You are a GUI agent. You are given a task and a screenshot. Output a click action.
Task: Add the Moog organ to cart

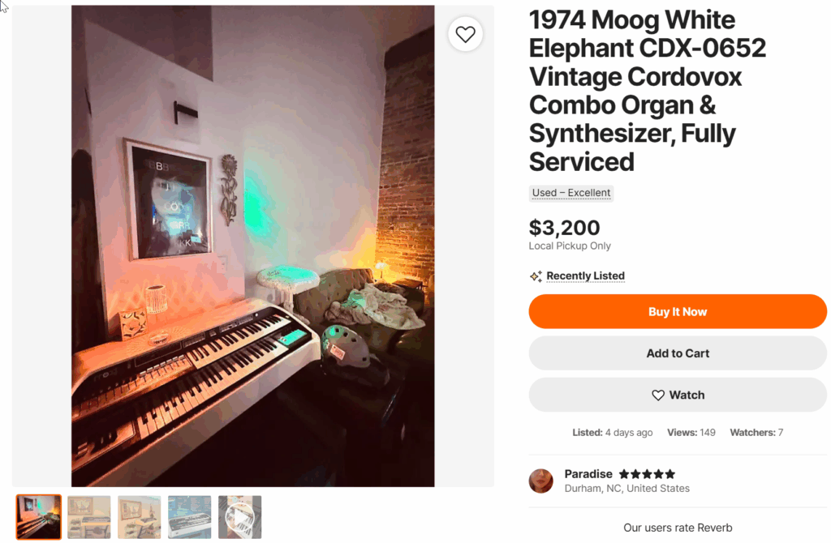click(x=678, y=353)
